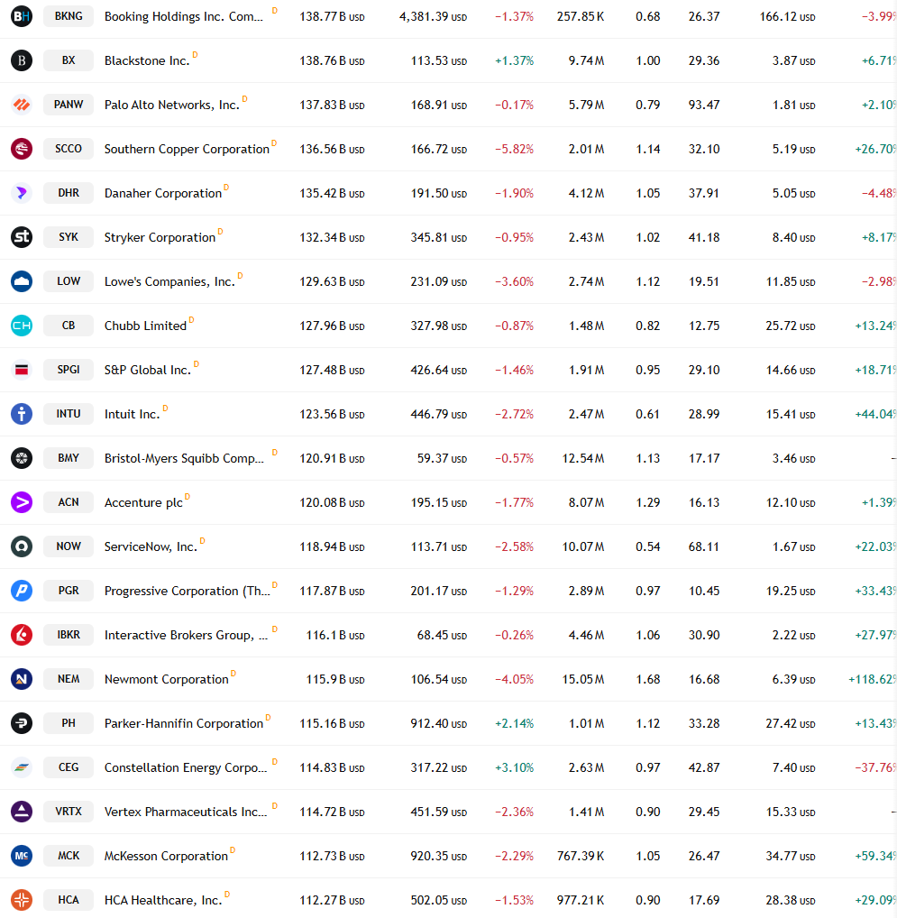This screenshot has width=897, height=918.
Task: Open the BKNG ticker badge
Action: (69, 16)
